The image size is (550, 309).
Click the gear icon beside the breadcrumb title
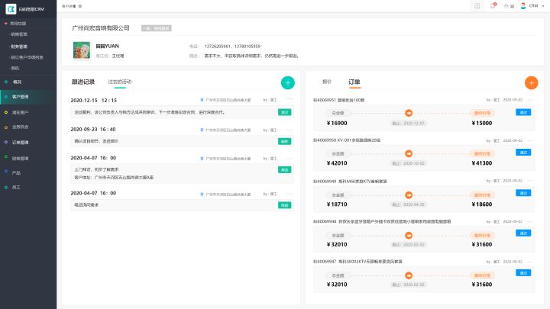click(x=80, y=6)
